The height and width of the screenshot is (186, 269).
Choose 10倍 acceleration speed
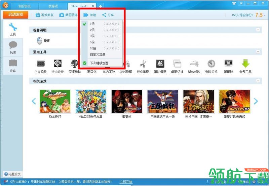click(x=102, y=48)
